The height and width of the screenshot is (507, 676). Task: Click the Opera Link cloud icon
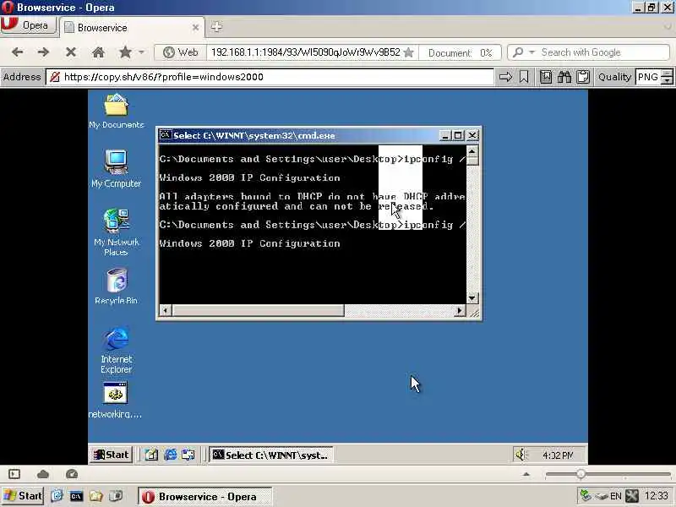click(x=43, y=474)
